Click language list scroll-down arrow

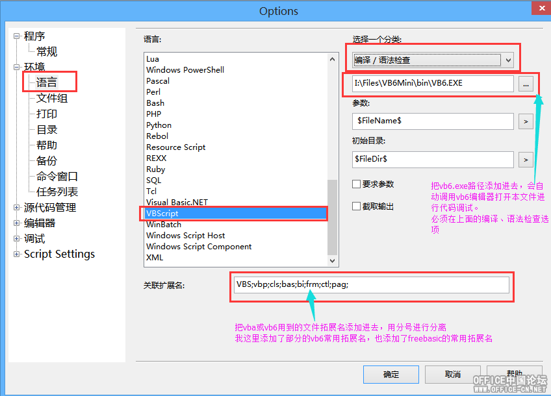tap(332, 261)
